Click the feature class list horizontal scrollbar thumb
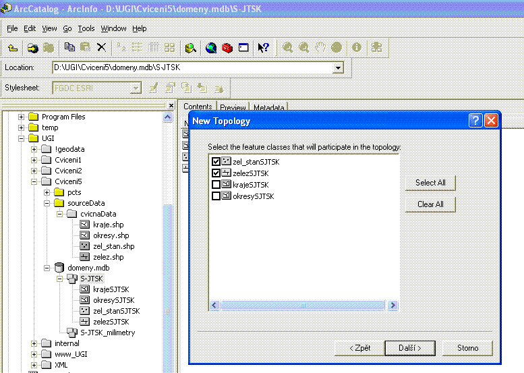Image resolution: width=524 pixels, height=373 pixels. pos(303,305)
